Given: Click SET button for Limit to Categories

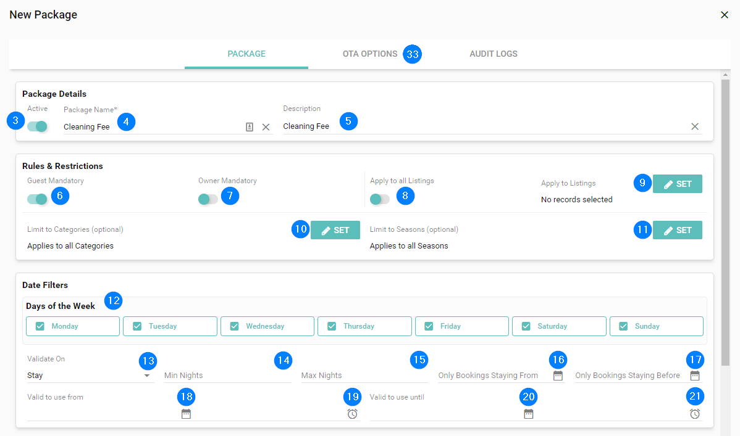Looking at the screenshot, I should coord(335,230).
